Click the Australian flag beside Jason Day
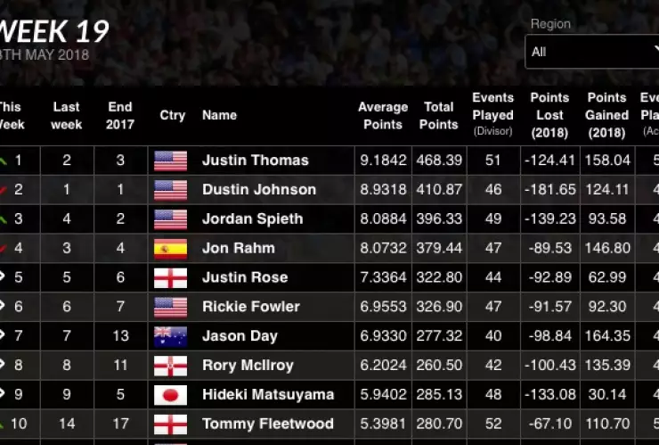659x445 pixels. click(x=170, y=336)
